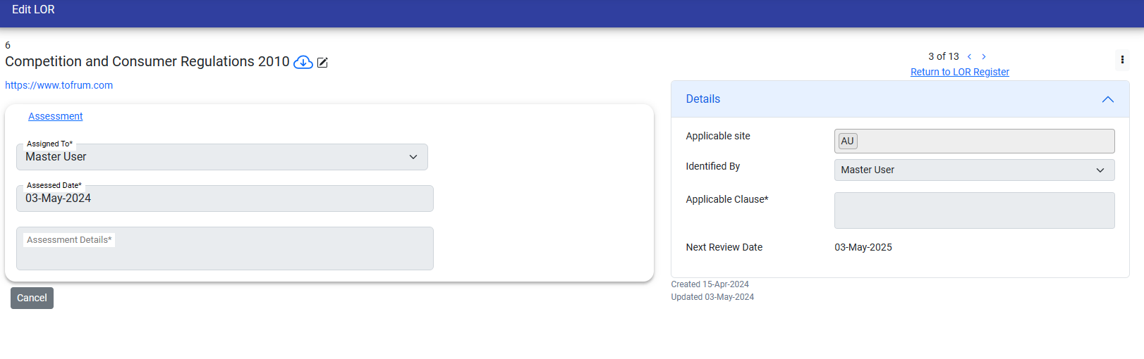Open the tofrum.com website link

(x=59, y=85)
